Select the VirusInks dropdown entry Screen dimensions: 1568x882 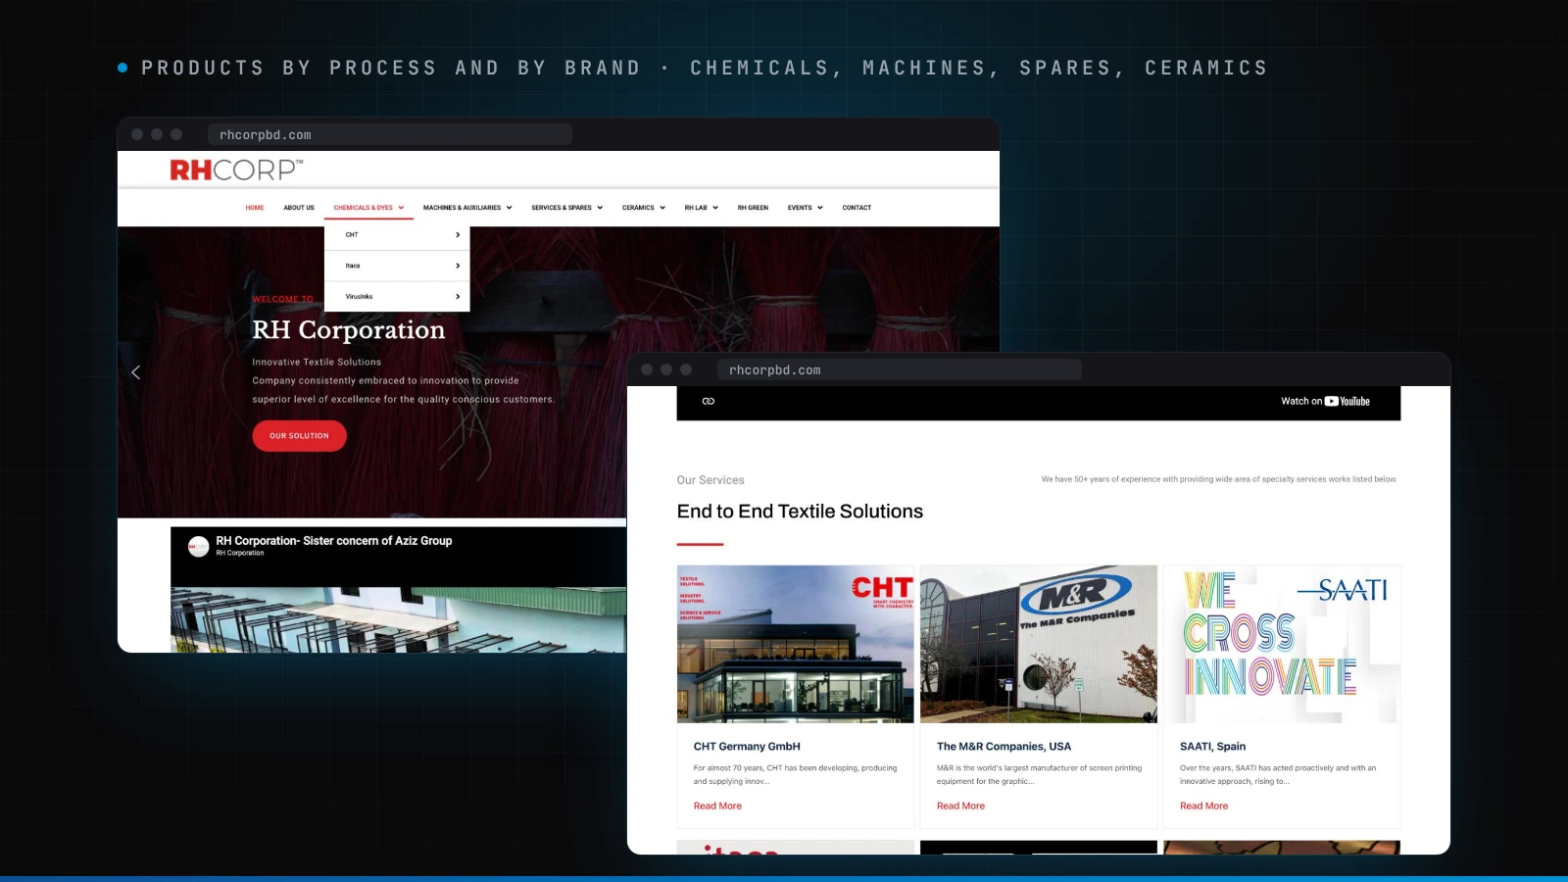tap(397, 297)
